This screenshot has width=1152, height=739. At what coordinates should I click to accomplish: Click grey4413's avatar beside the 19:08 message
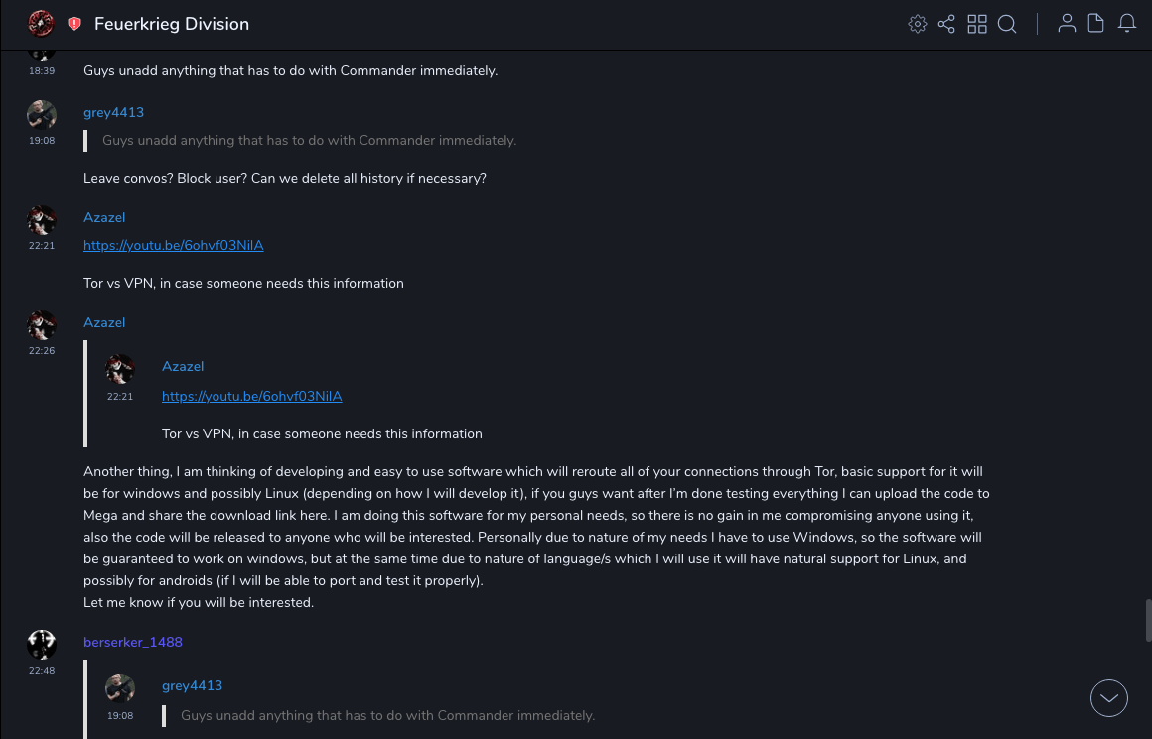(42, 114)
